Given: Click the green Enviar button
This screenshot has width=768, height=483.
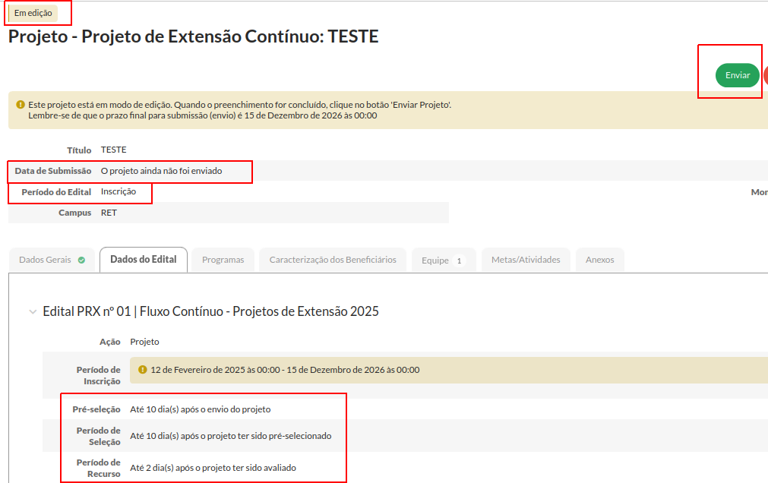Looking at the screenshot, I should (x=737, y=75).
